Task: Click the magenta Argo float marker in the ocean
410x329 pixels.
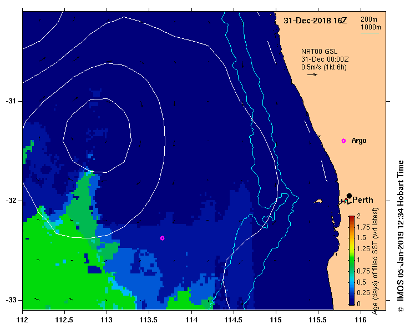Action: (x=162, y=238)
